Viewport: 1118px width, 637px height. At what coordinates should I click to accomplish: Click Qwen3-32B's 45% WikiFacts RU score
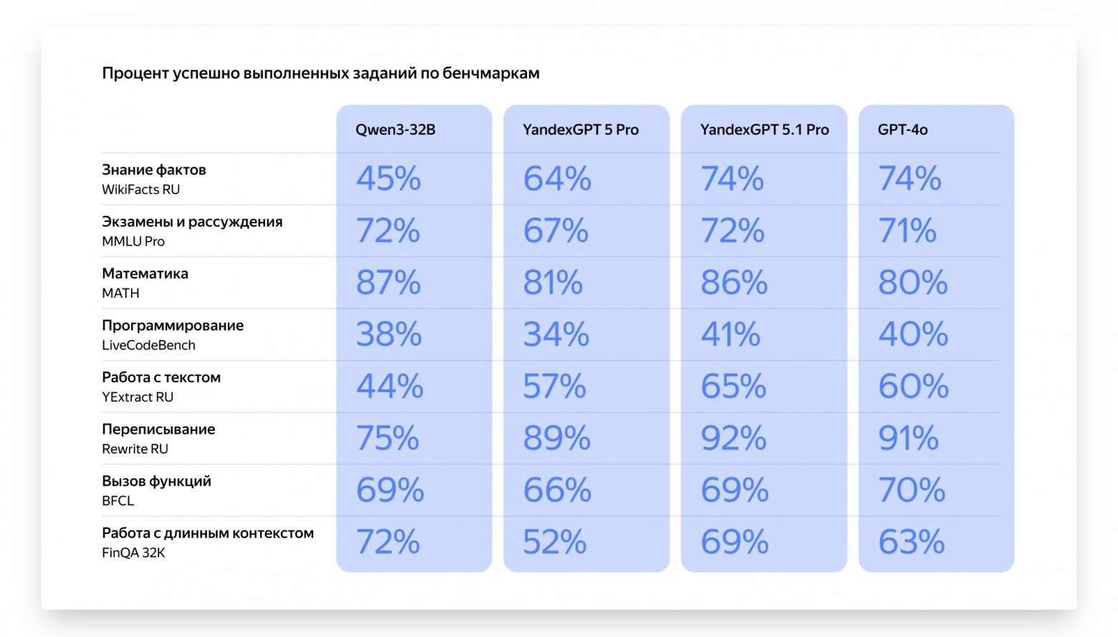click(388, 179)
